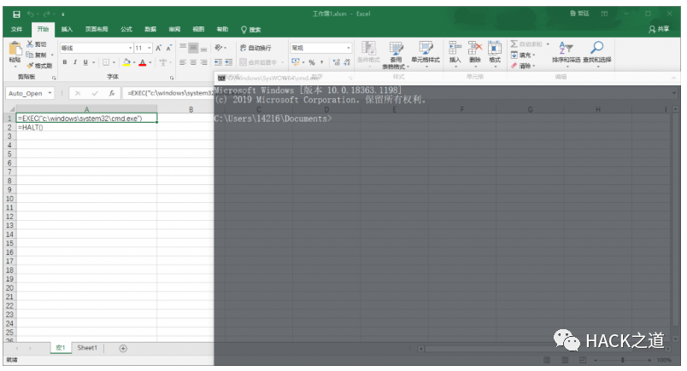
Task: Click the Increase Font Size icon
Action: click(x=159, y=48)
